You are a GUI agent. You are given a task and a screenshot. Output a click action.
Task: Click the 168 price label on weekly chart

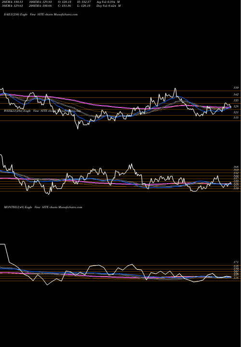point(236,167)
